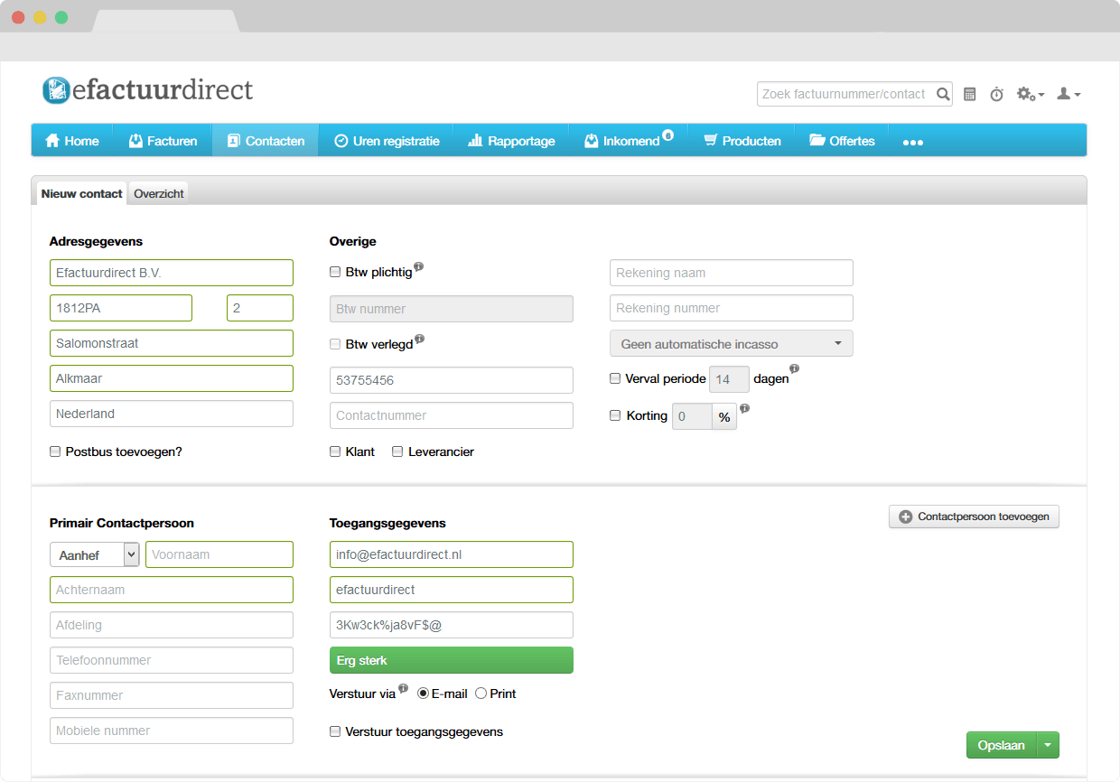Enable the Korting checkbox
This screenshot has height=782, width=1120.
[615, 415]
